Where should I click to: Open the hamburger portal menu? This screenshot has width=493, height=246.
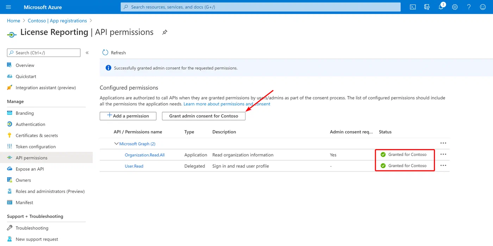coord(9,7)
